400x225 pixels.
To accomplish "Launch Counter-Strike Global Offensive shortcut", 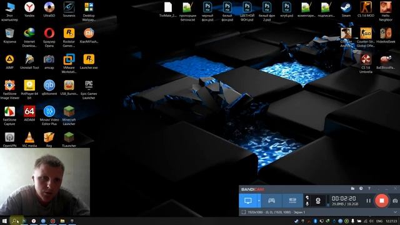I will click(x=366, y=37).
